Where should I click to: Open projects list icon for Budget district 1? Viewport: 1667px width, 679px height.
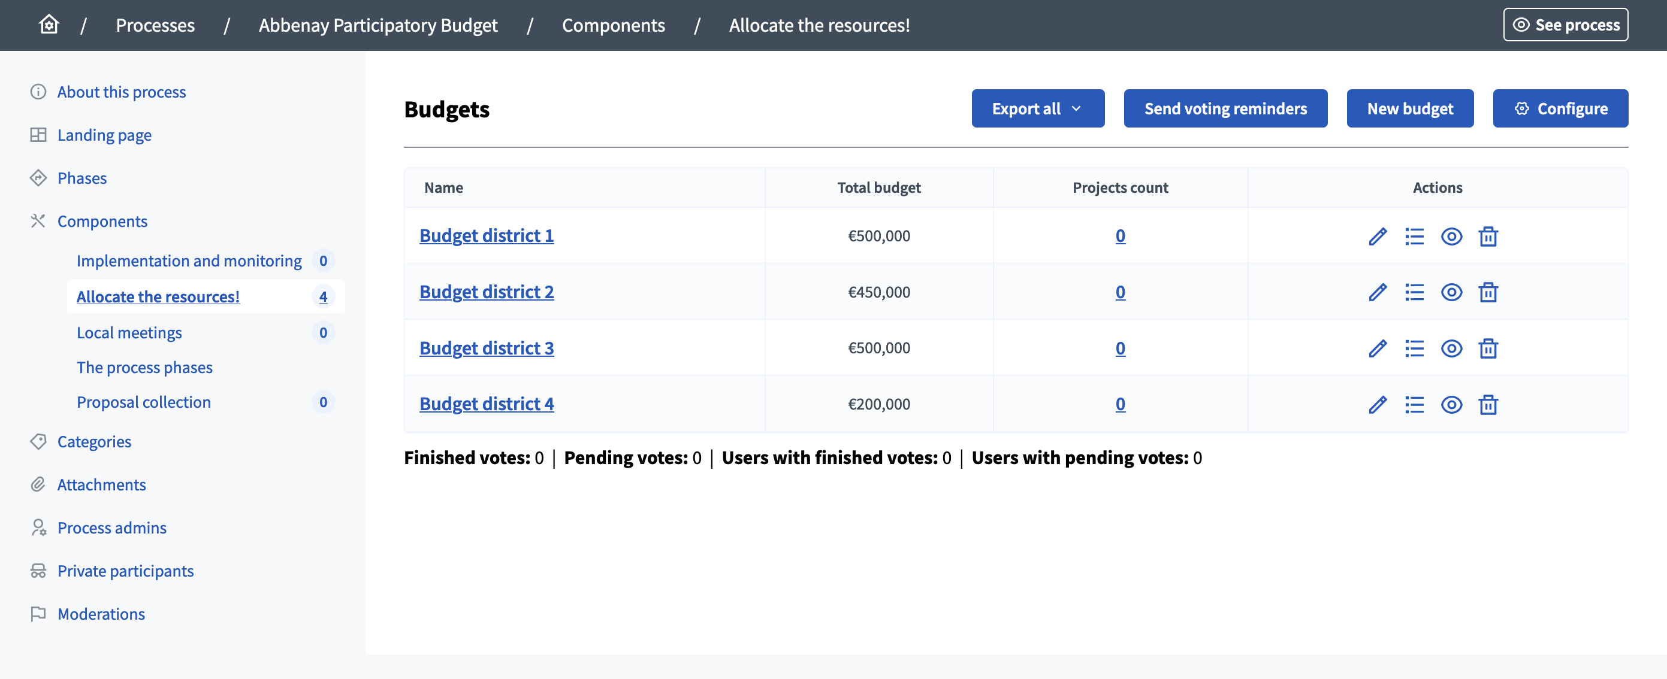click(x=1414, y=237)
